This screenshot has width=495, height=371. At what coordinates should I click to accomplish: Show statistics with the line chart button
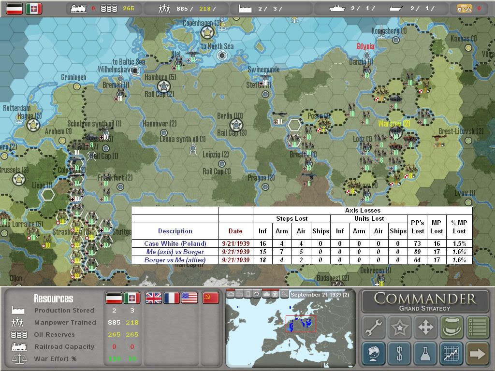point(451,353)
